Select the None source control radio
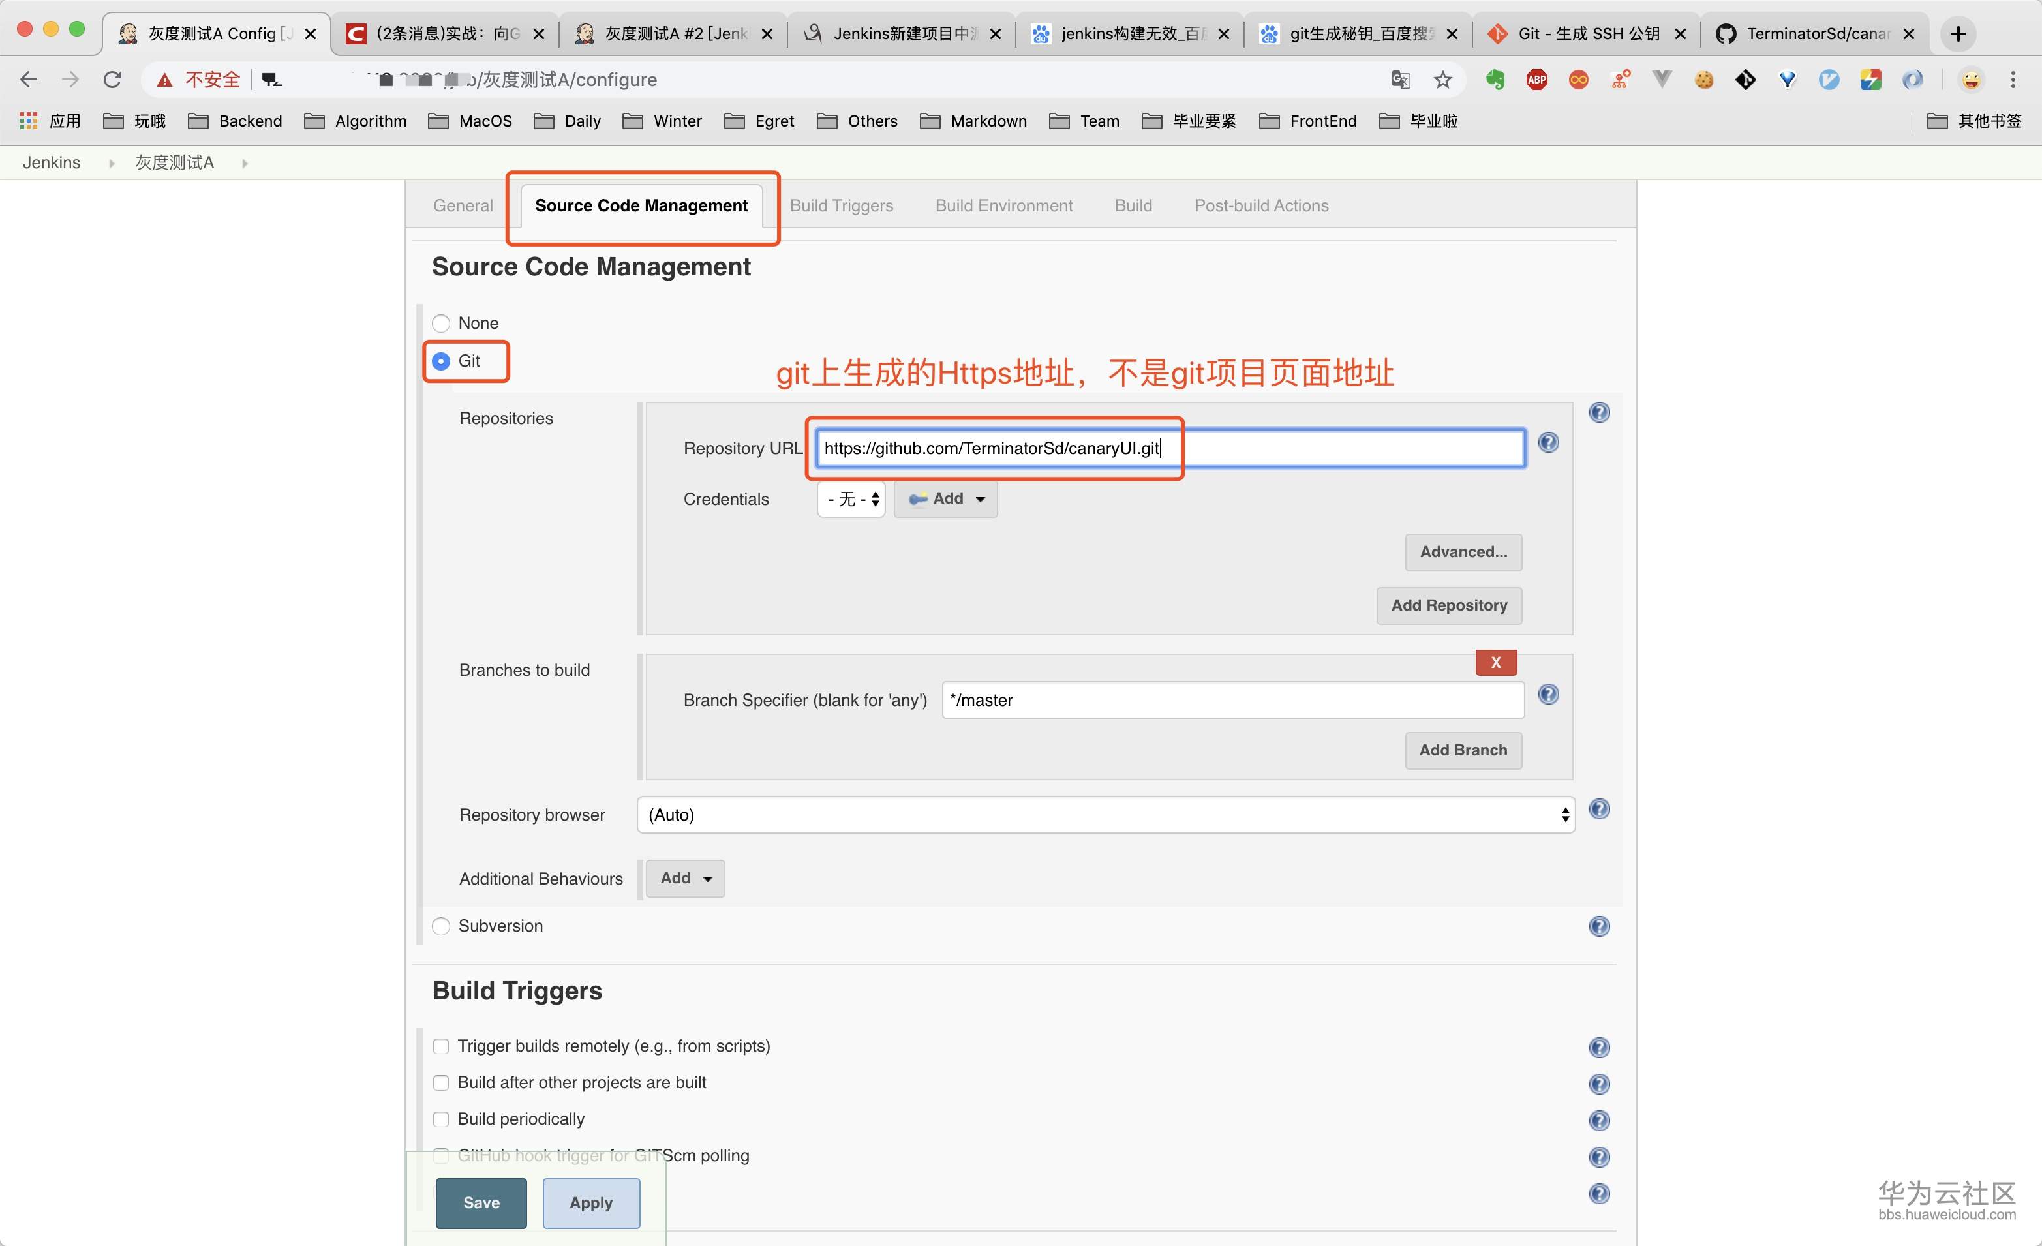2042x1246 pixels. point(441,323)
